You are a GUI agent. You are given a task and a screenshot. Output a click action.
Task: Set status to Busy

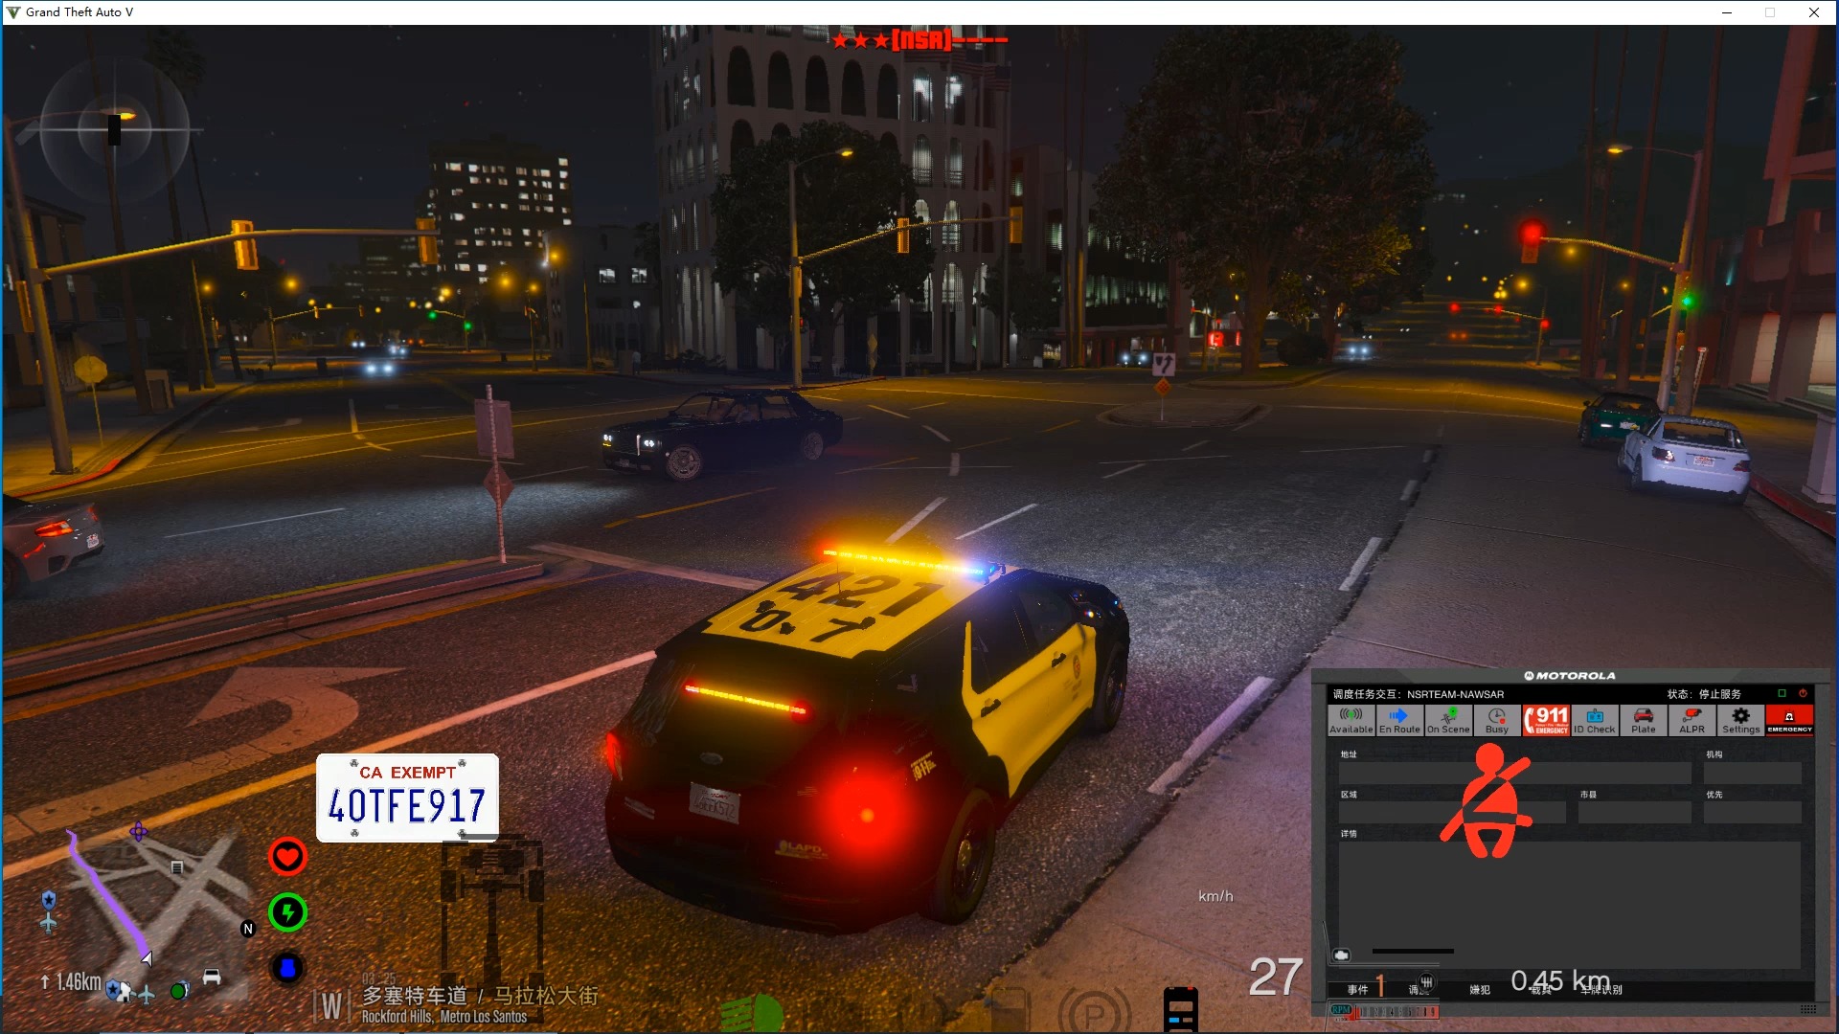tap(1497, 721)
